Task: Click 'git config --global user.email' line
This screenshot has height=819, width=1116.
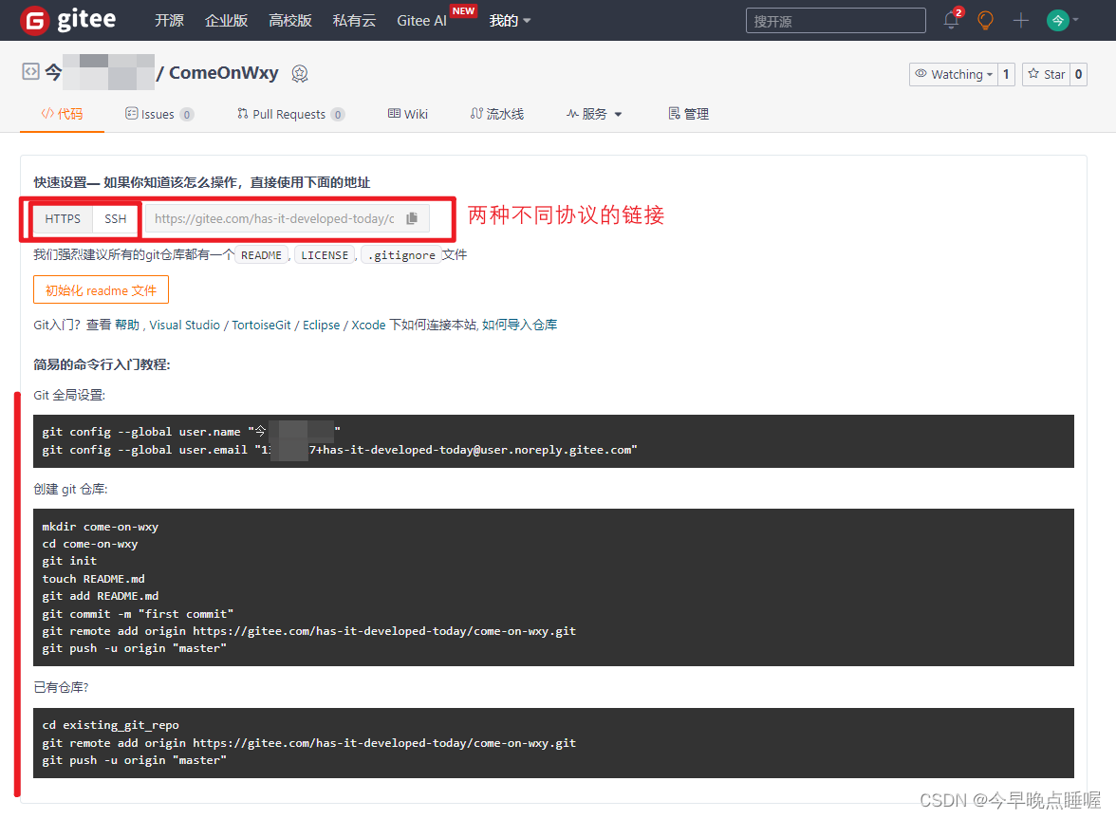Action: 340,450
